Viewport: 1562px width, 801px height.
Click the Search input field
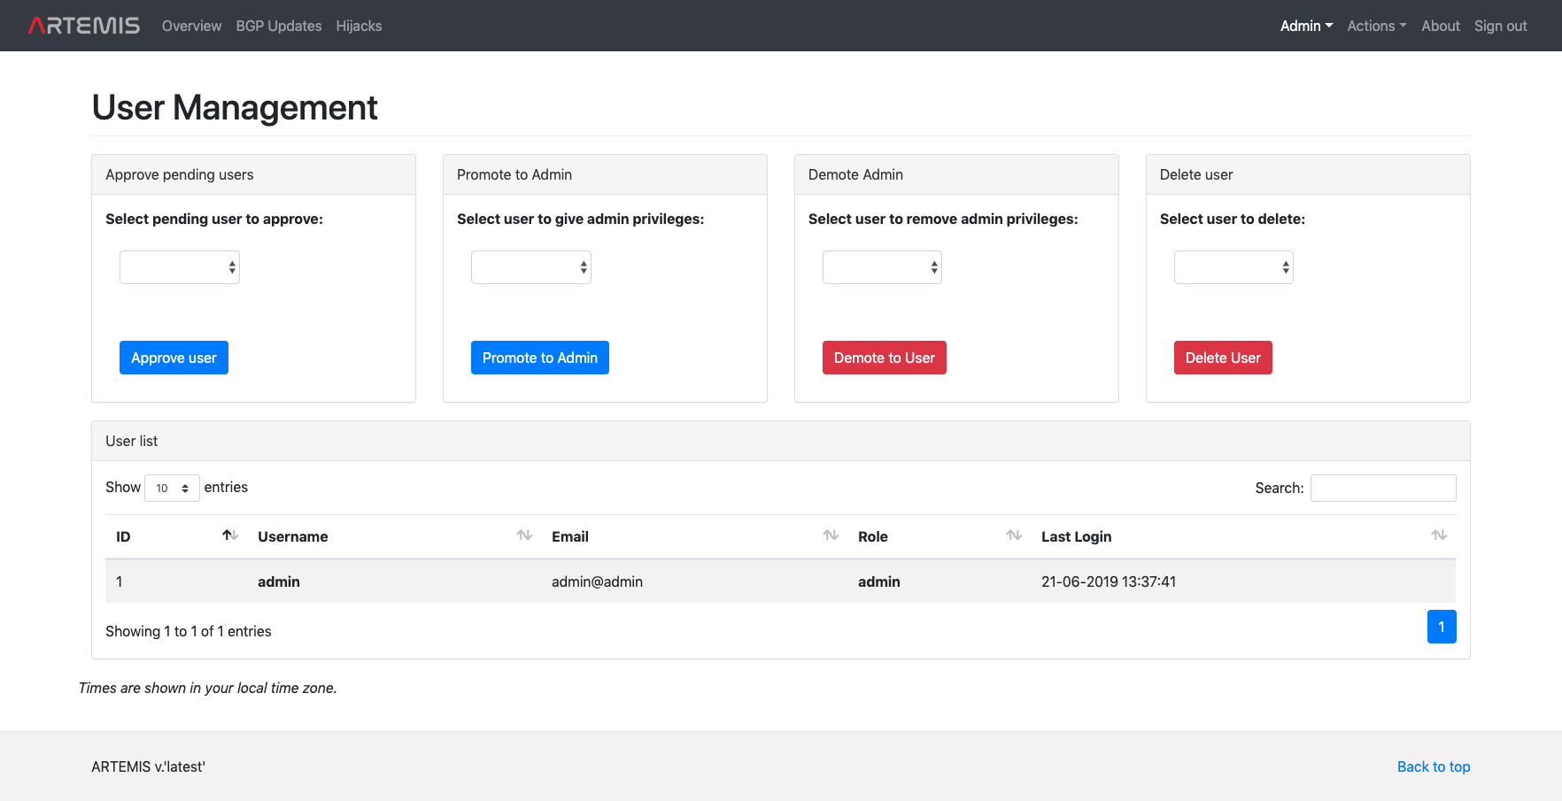[x=1383, y=488]
